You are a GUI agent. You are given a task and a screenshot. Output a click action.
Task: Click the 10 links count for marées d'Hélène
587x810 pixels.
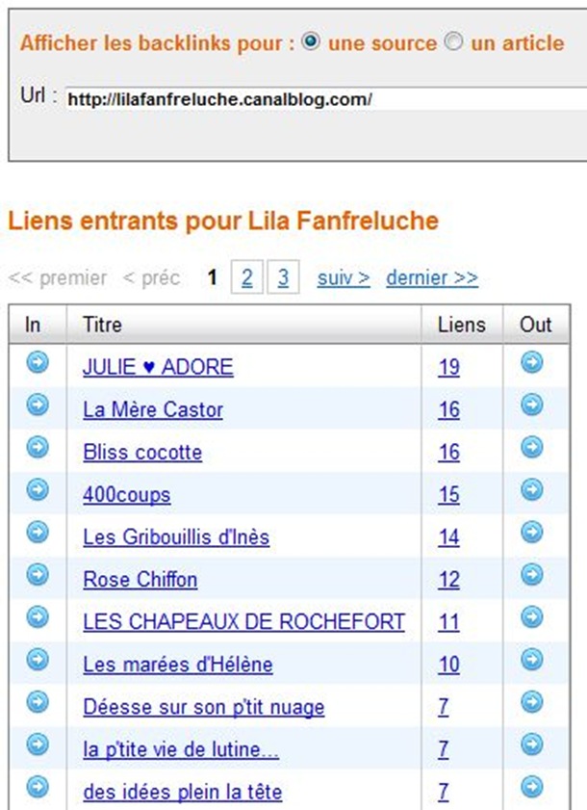click(x=448, y=665)
